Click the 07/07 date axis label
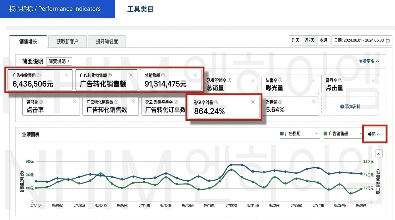 [x=101, y=205]
